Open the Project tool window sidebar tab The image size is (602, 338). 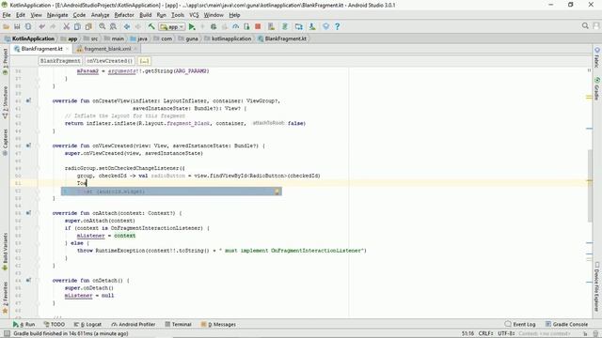pos(5,62)
